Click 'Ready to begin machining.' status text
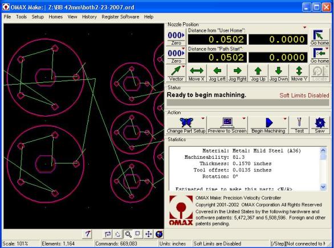The image size is (334, 248). [206, 95]
